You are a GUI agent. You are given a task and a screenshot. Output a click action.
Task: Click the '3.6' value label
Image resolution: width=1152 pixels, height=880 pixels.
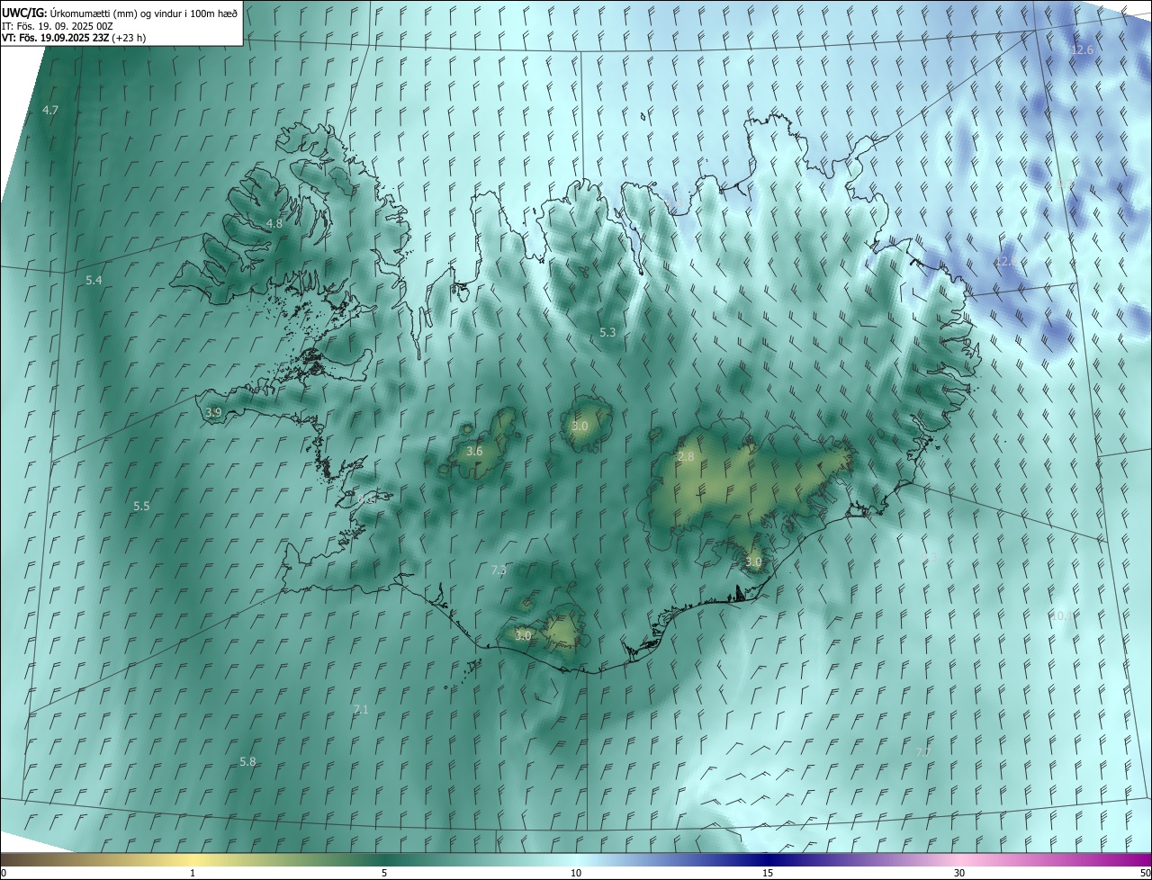click(x=474, y=451)
